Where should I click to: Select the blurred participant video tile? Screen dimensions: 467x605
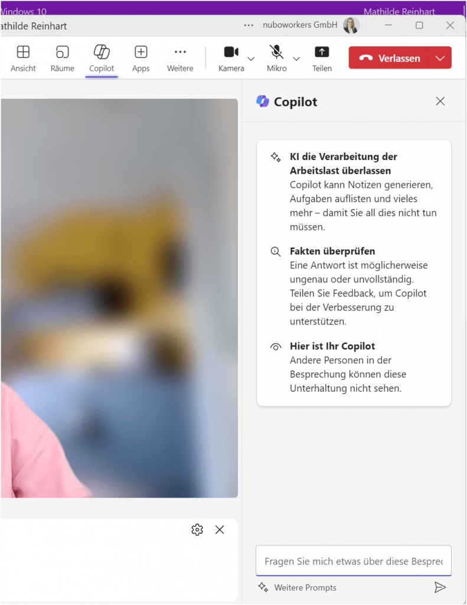[119, 298]
